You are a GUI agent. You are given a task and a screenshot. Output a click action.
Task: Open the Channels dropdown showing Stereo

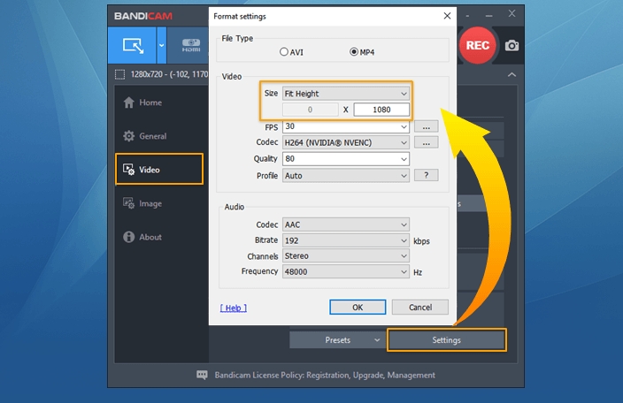pyautogui.click(x=346, y=255)
